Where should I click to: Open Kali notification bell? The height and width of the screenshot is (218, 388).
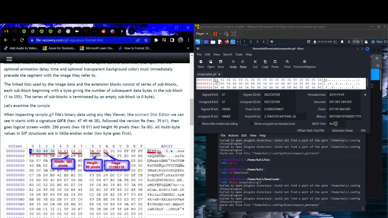342,42
